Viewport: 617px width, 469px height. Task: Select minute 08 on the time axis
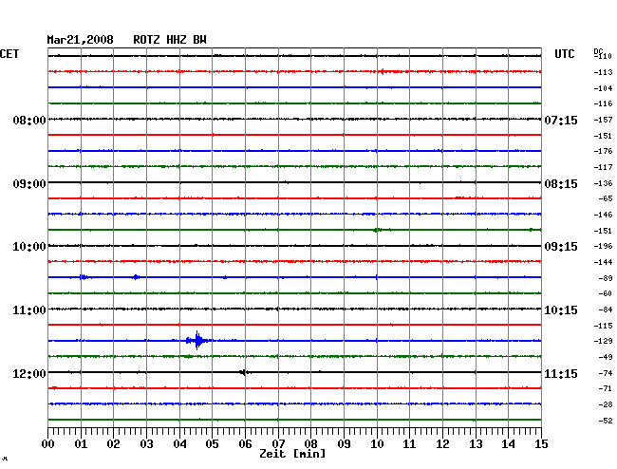coord(310,444)
